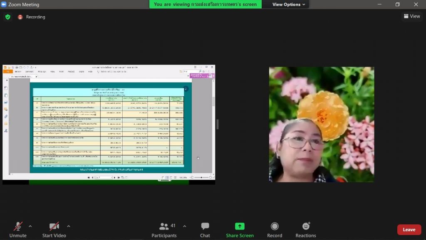
Task: Click the View layout button
Action: [411, 16]
